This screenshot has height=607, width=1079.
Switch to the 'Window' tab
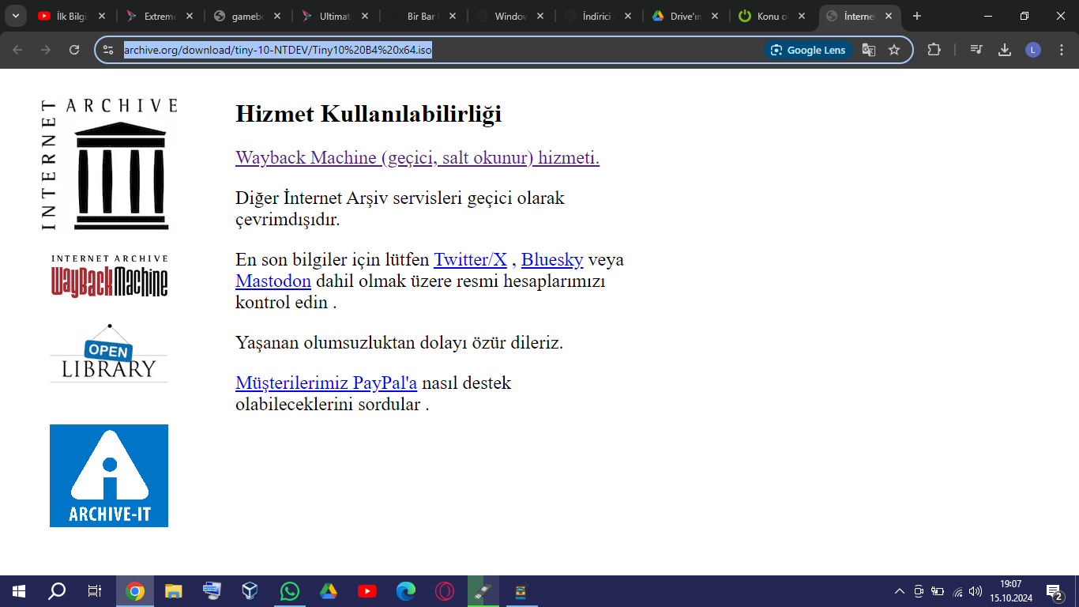coord(509,16)
